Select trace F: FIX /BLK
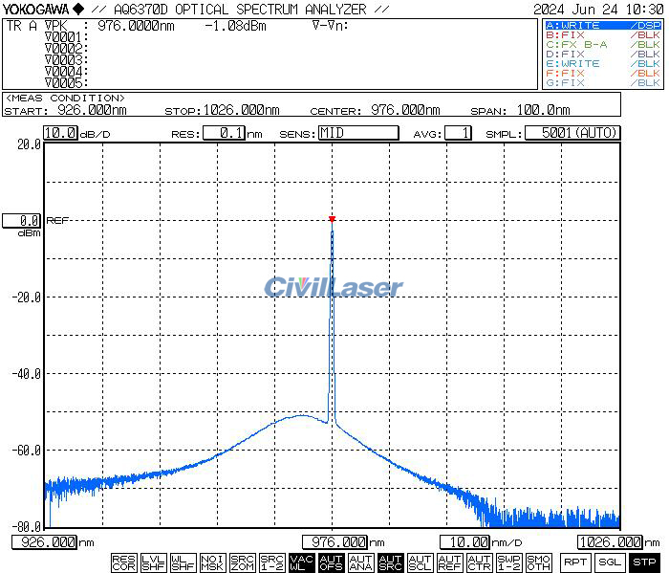669x573 pixels. pos(603,73)
